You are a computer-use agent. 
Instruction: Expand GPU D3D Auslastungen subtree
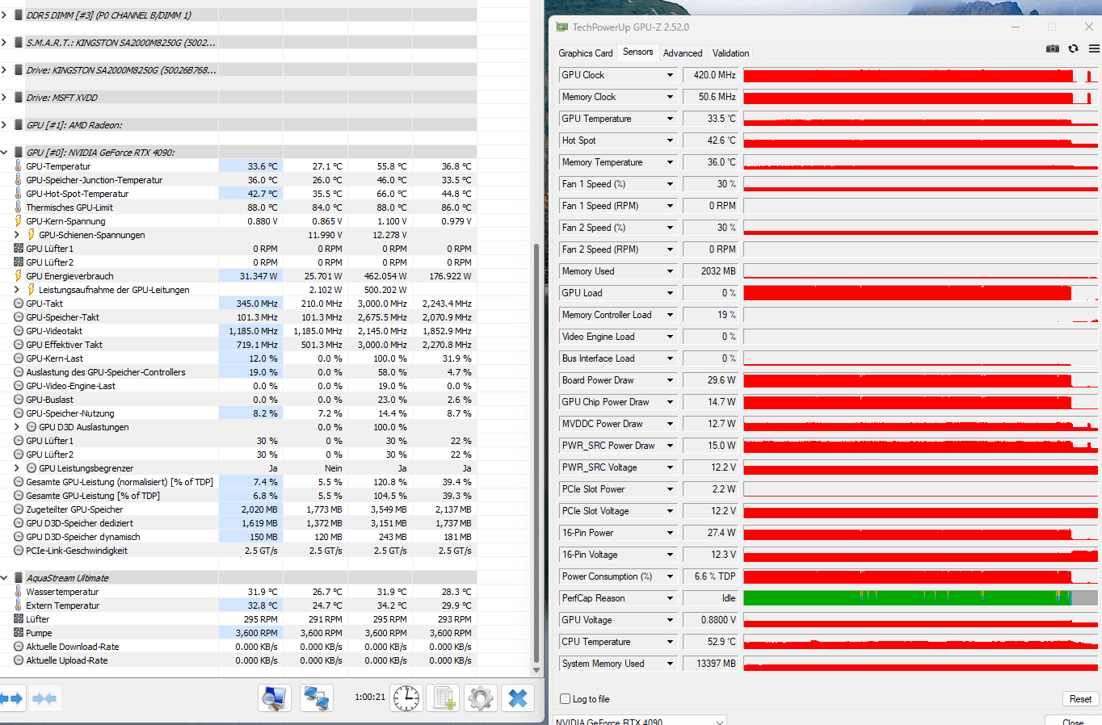17,427
